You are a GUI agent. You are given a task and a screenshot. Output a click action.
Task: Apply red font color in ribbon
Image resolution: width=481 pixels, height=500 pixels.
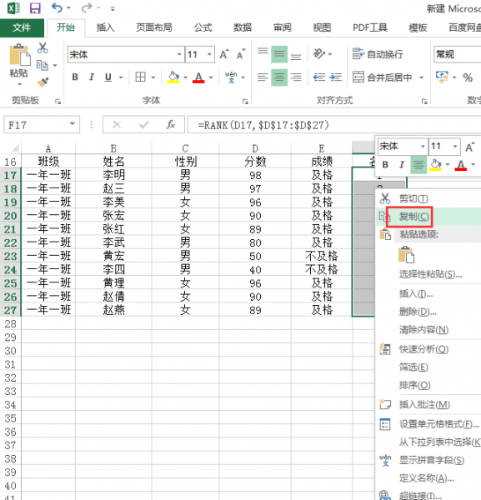(x=198, y=77)
